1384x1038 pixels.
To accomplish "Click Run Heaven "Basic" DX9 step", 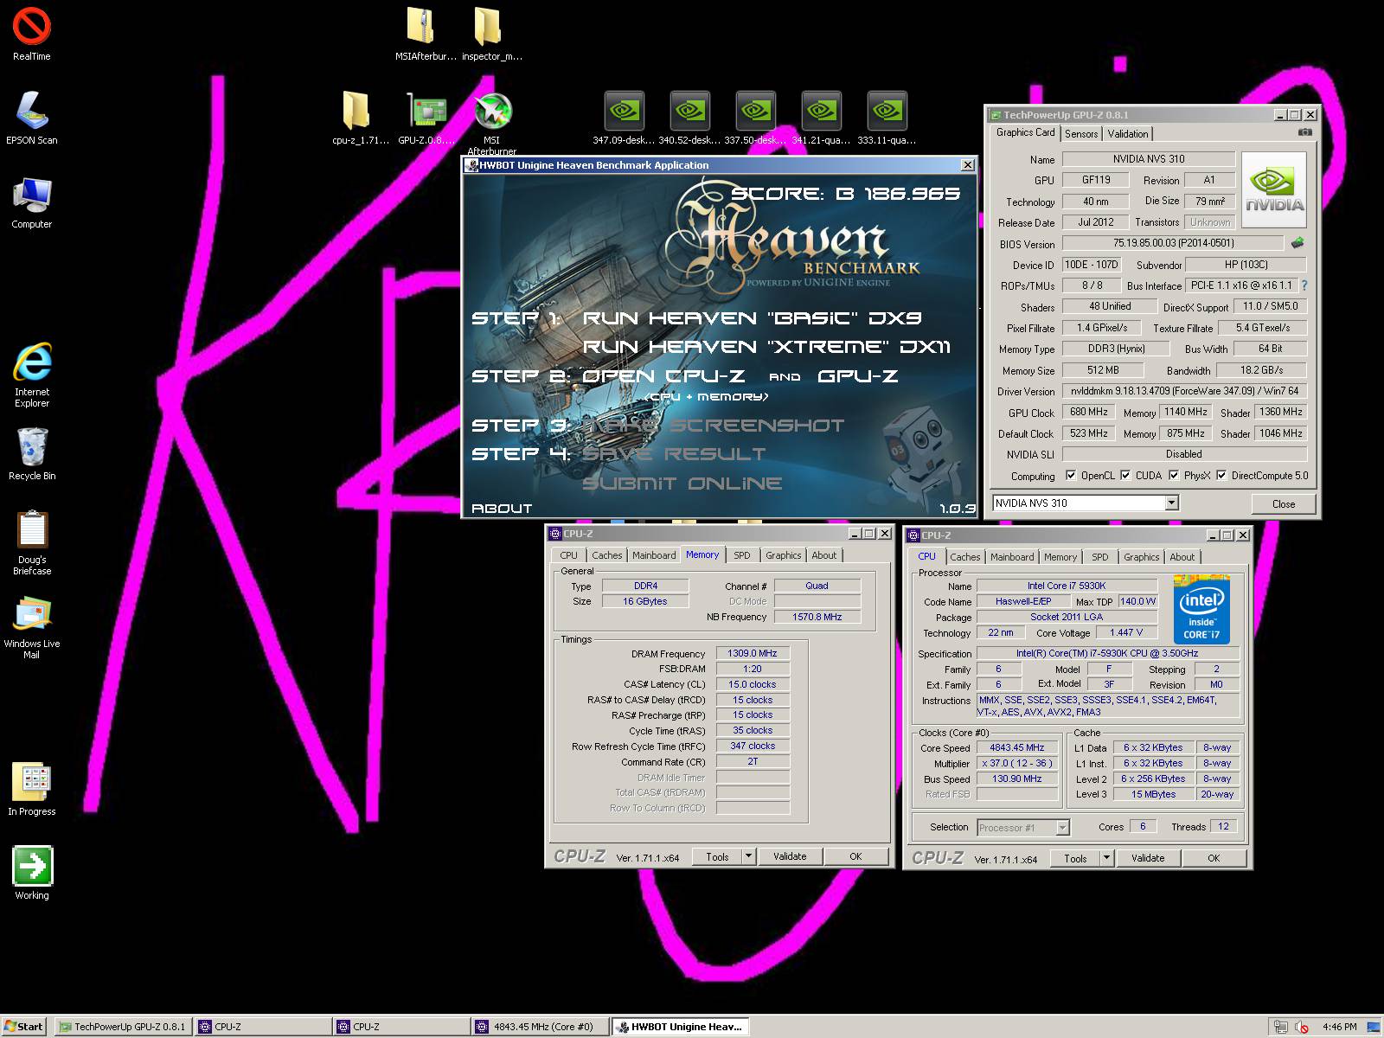I will [x=752, y=318].
